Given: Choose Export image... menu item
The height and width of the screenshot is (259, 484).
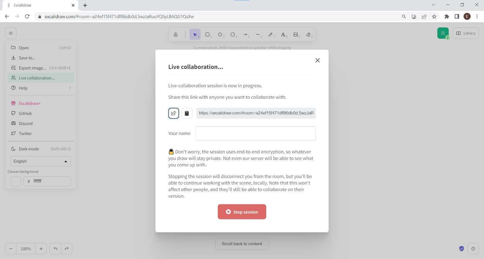Looking at the screenshot, I should [41, 68].
